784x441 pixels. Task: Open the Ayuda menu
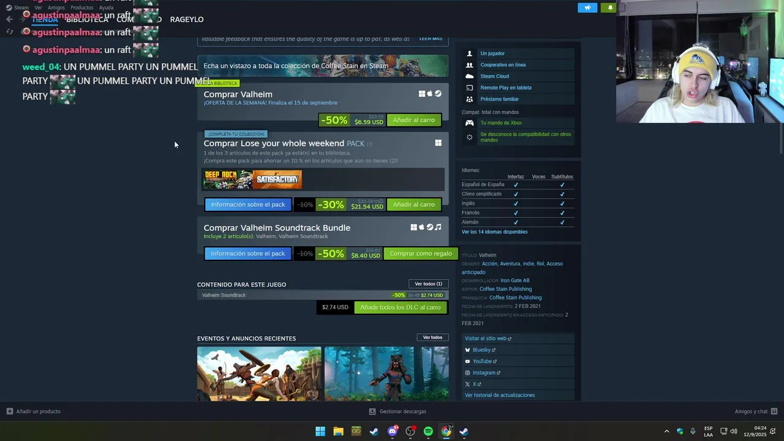(106, 8)
